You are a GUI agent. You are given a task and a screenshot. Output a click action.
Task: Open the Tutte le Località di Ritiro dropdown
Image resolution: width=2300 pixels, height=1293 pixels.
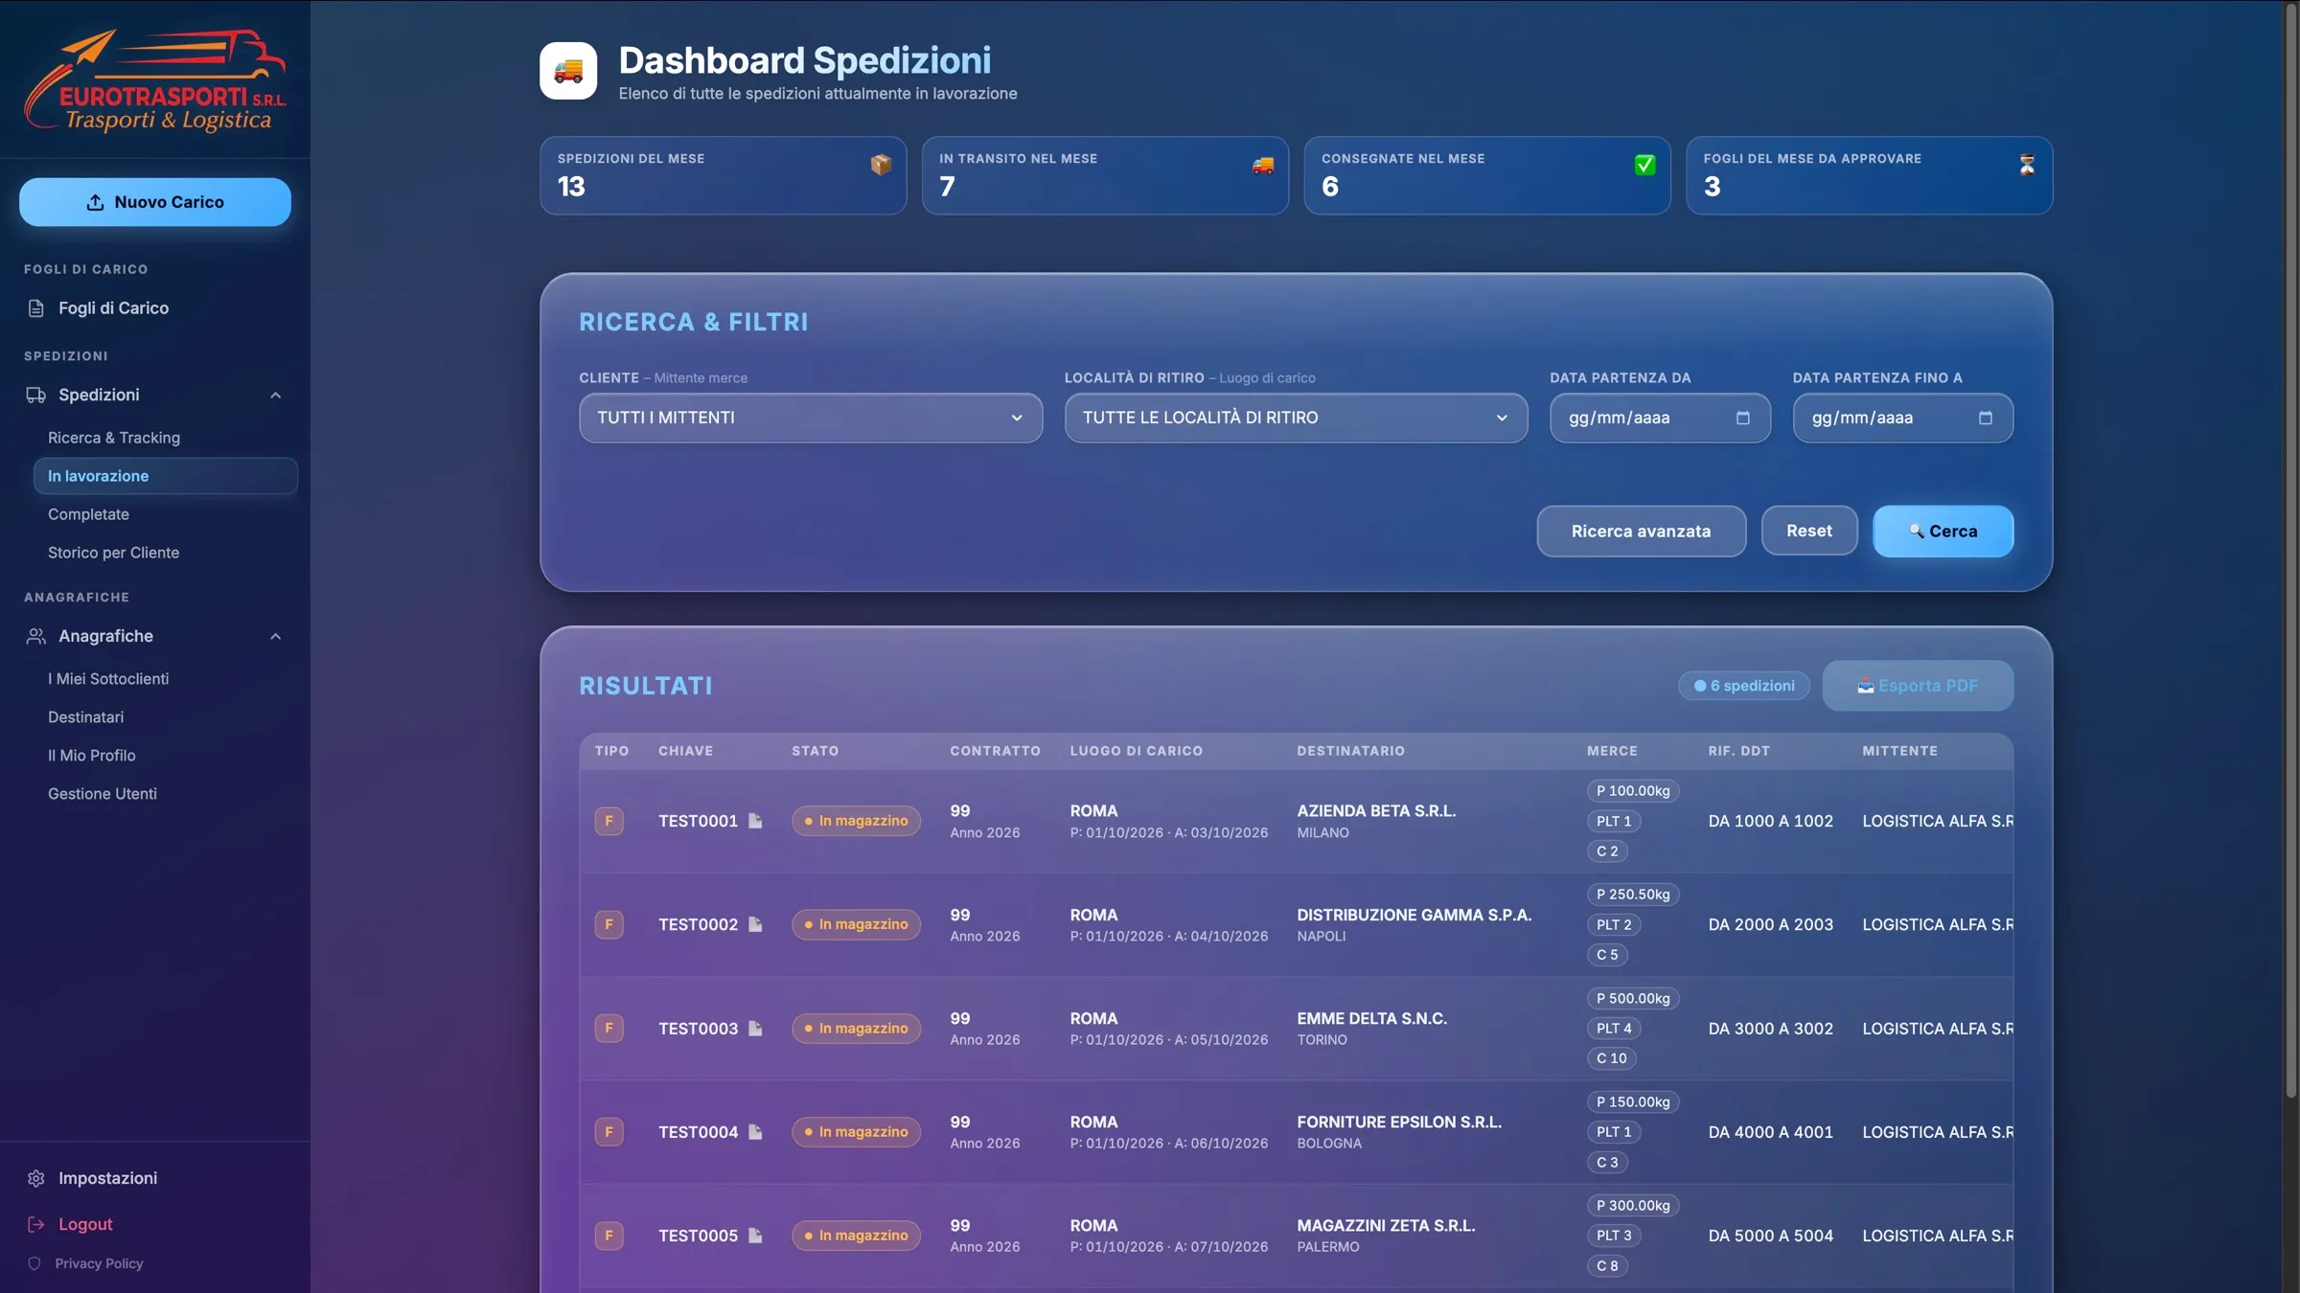tap(1296, 418)
